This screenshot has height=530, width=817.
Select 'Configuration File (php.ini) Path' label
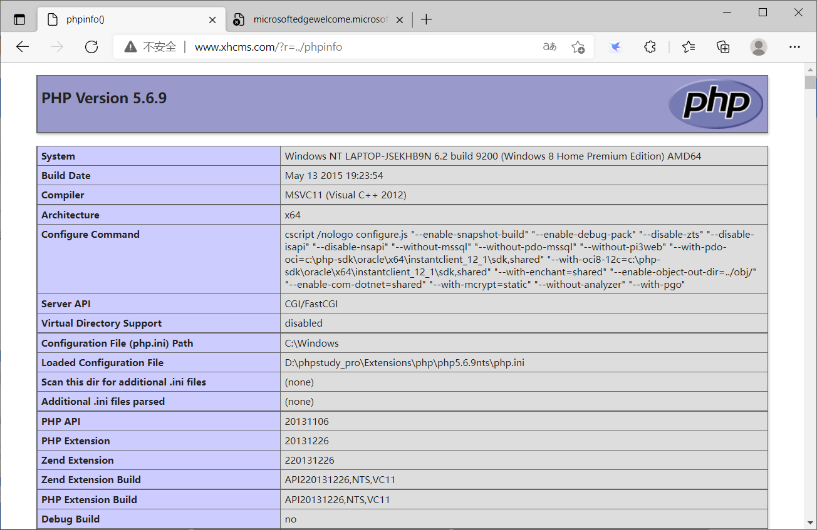pos(117,343)
